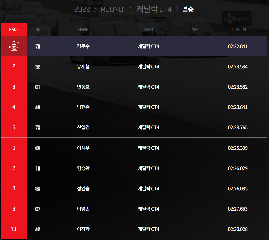
Task: Click car number 01
Action: tap(38, 87)
